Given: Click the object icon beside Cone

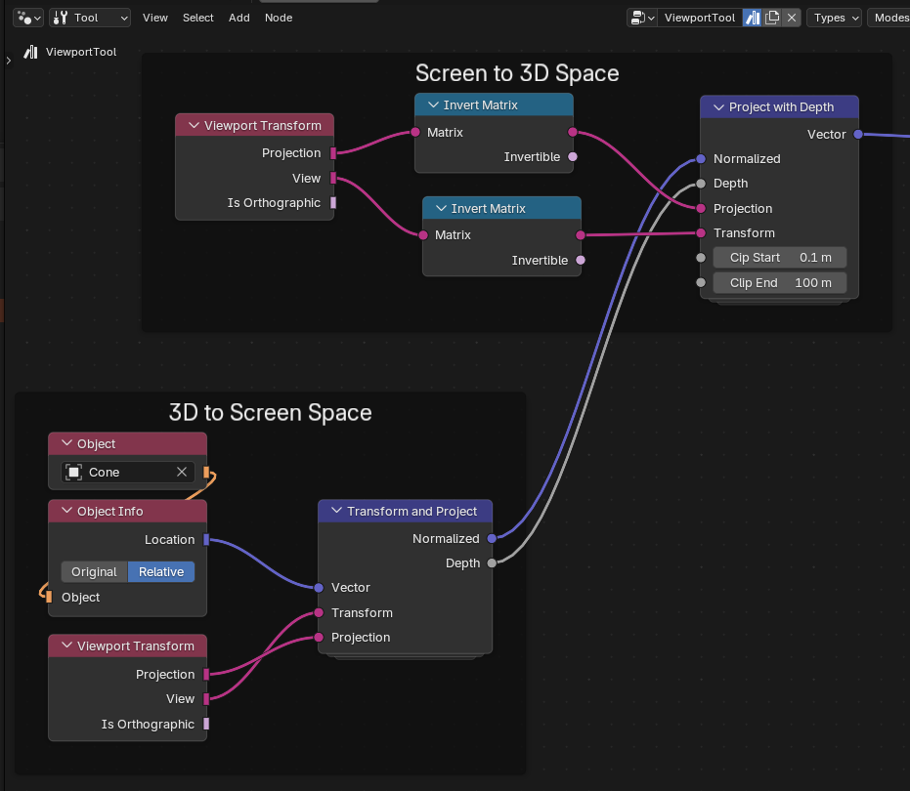Looking at the screenshot, I should pos(73,472).
